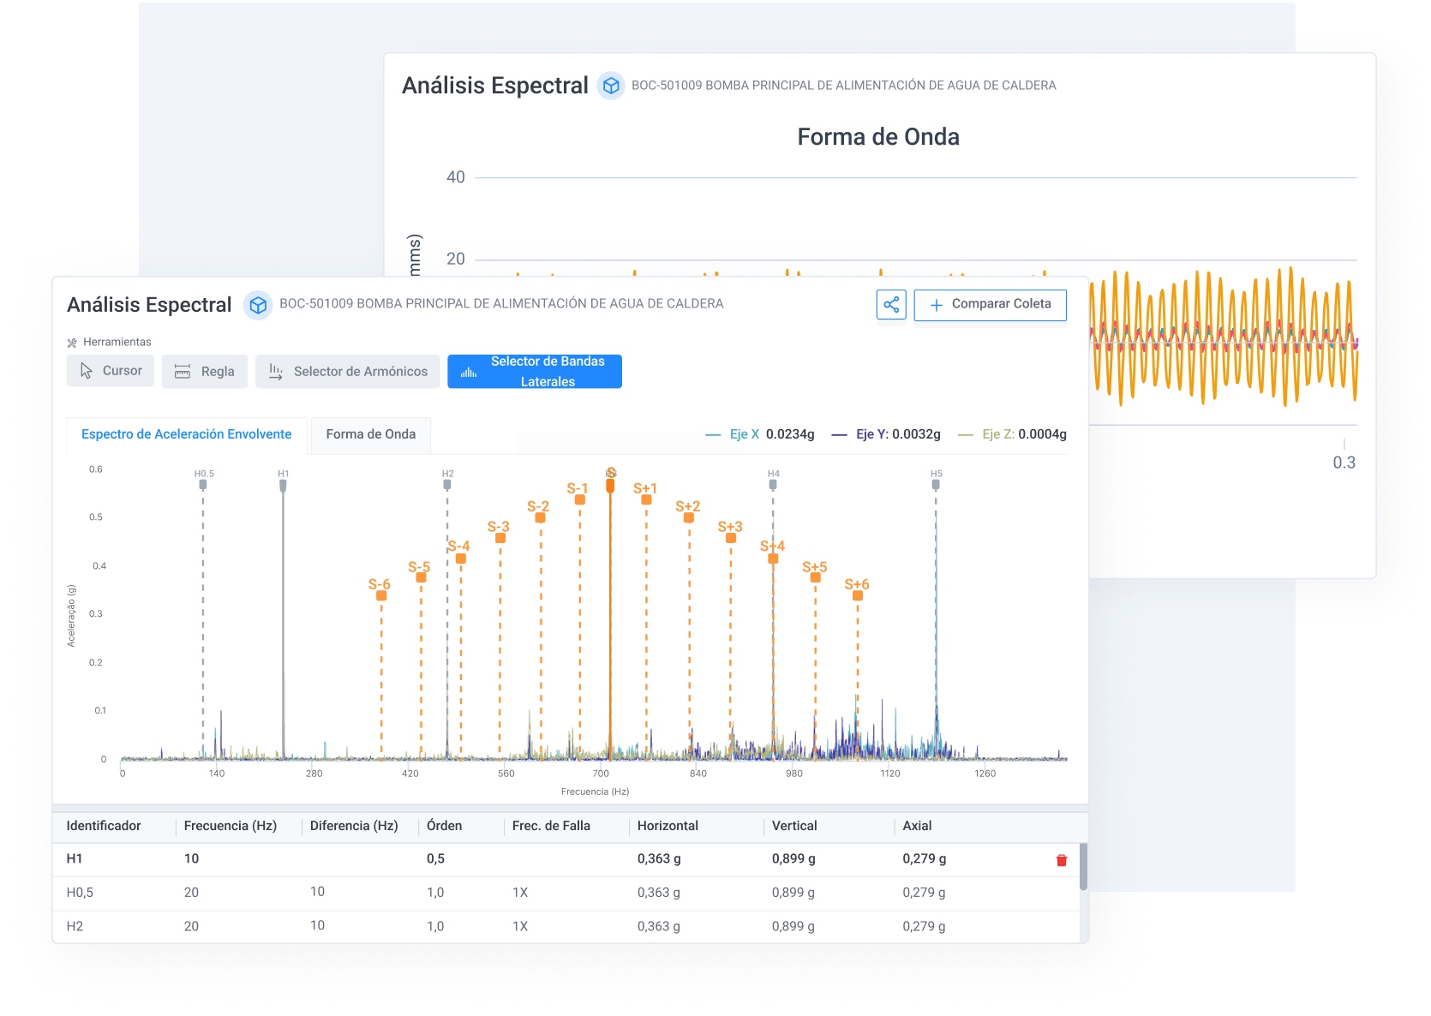The image size is (1431, 1016).
Task: Click the table's vertical scrollbar
Action: pos(1083,867)
